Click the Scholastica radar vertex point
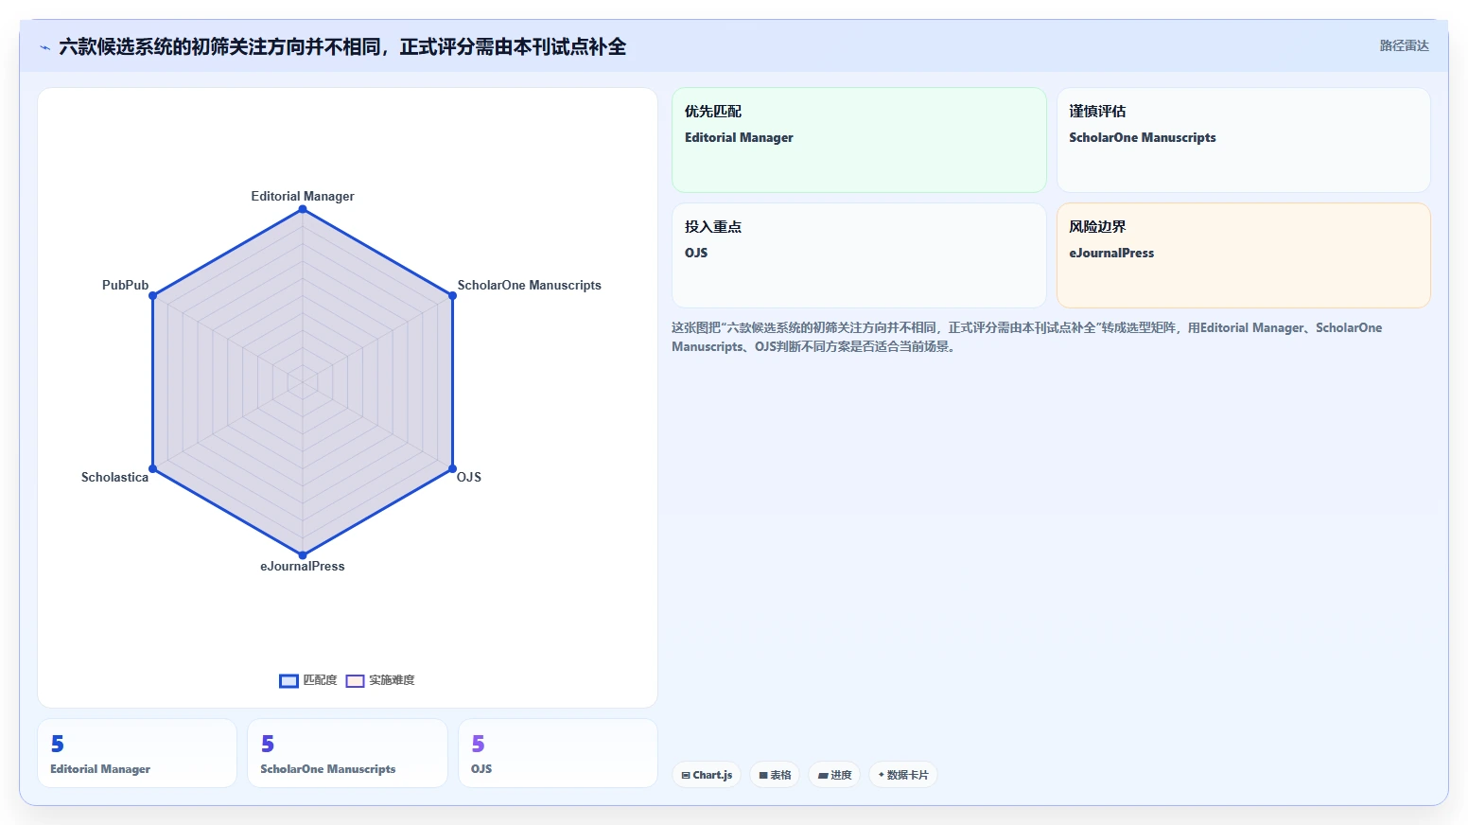 [152, 468]
